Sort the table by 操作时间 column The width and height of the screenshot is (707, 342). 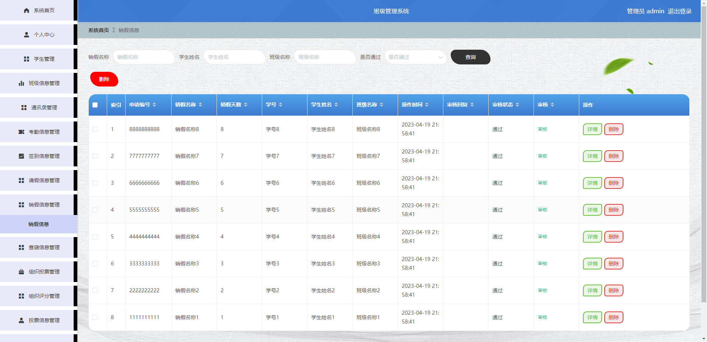pyautogui.click(x=427, y=105)
